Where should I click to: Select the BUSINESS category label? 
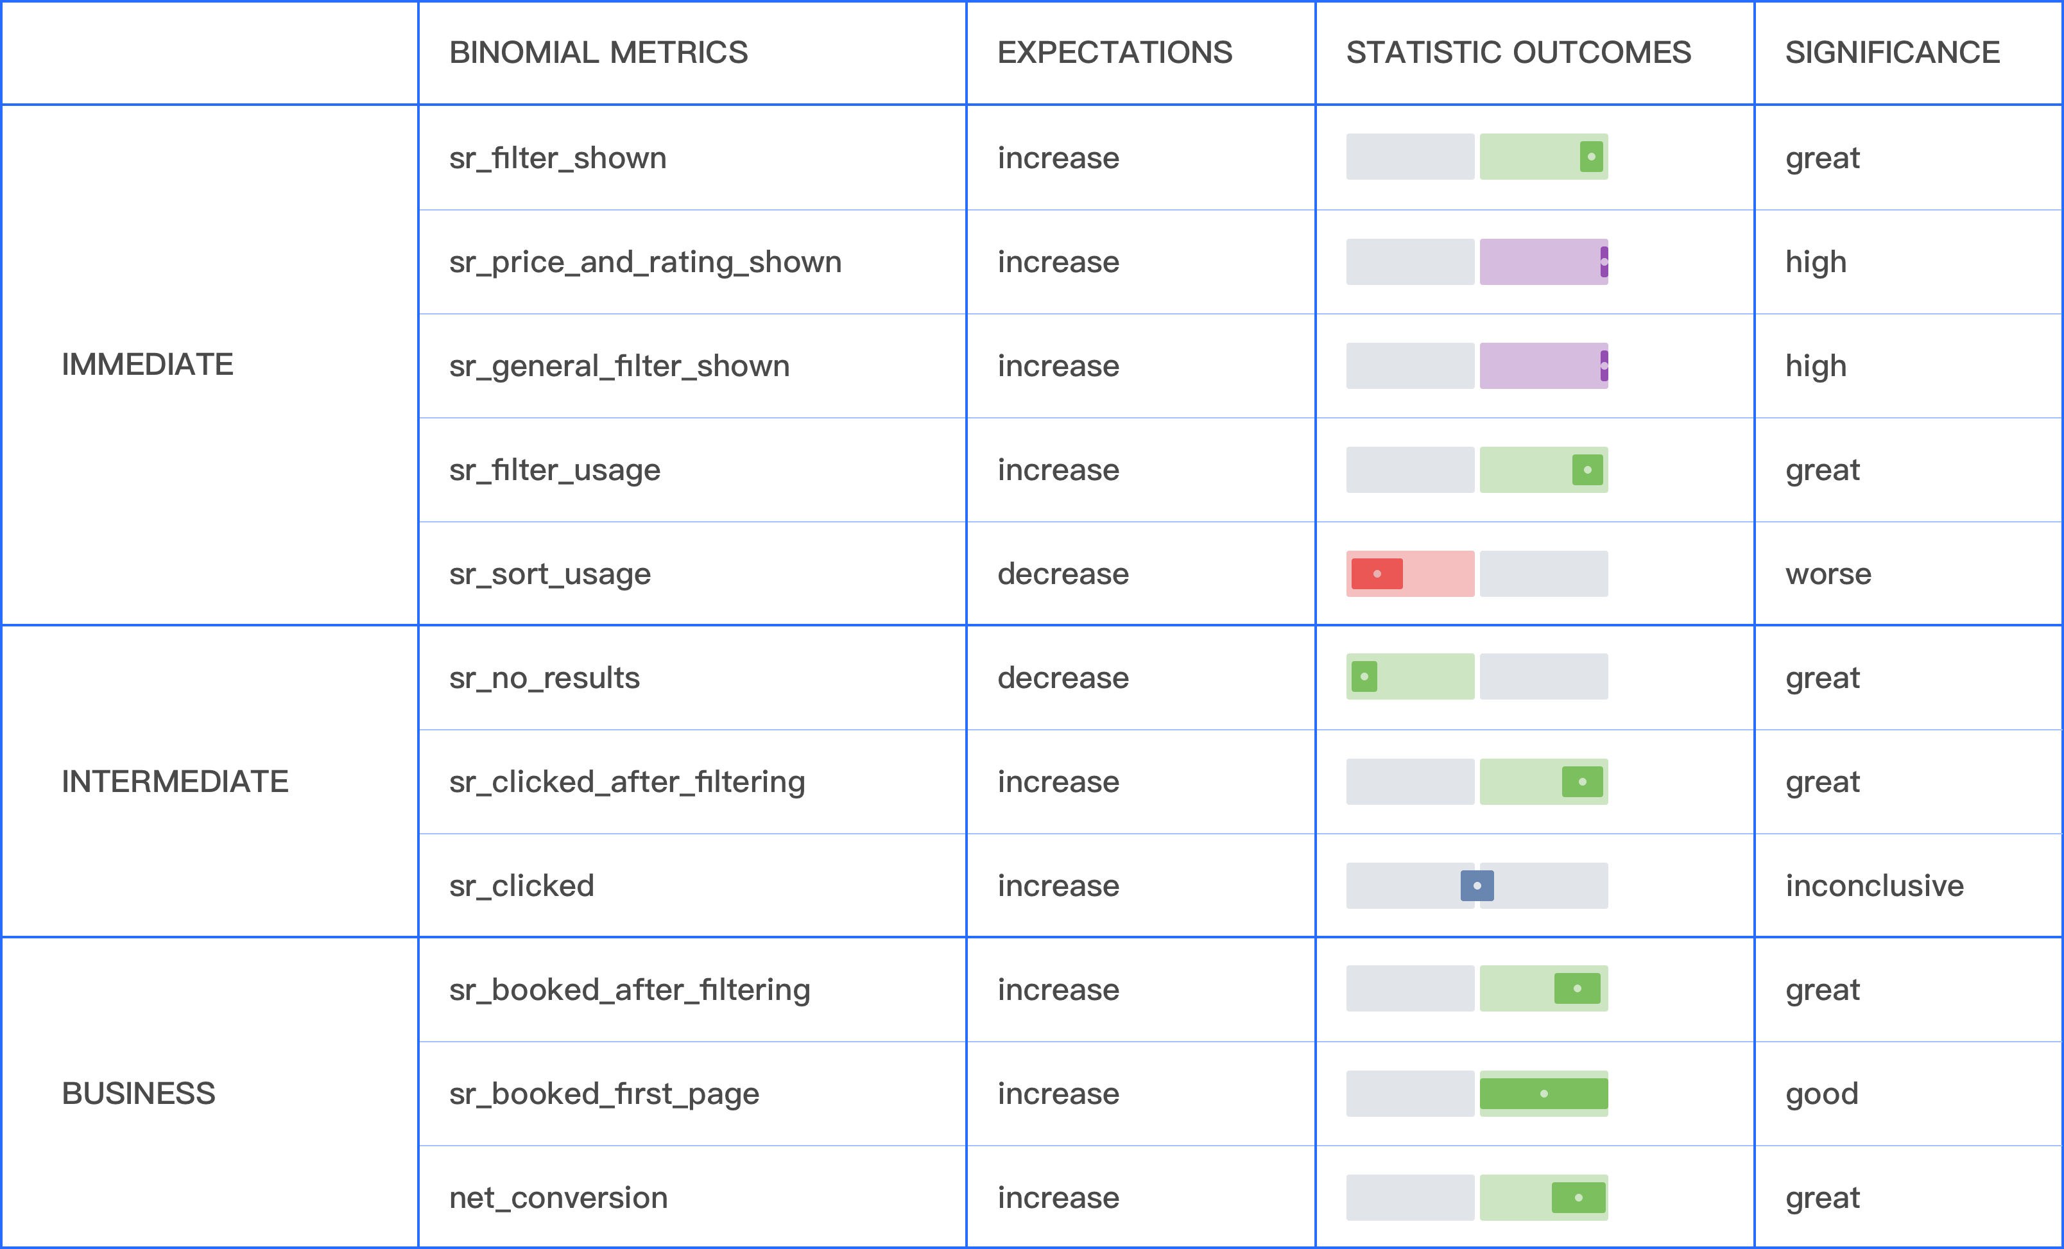click(x=138, y=1094)
